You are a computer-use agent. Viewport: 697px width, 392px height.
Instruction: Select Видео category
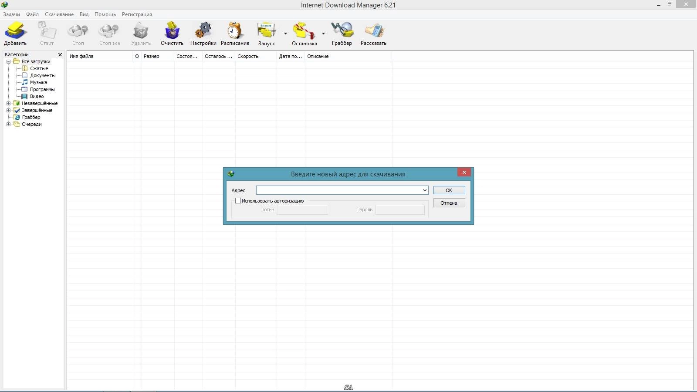click(33, 96)
